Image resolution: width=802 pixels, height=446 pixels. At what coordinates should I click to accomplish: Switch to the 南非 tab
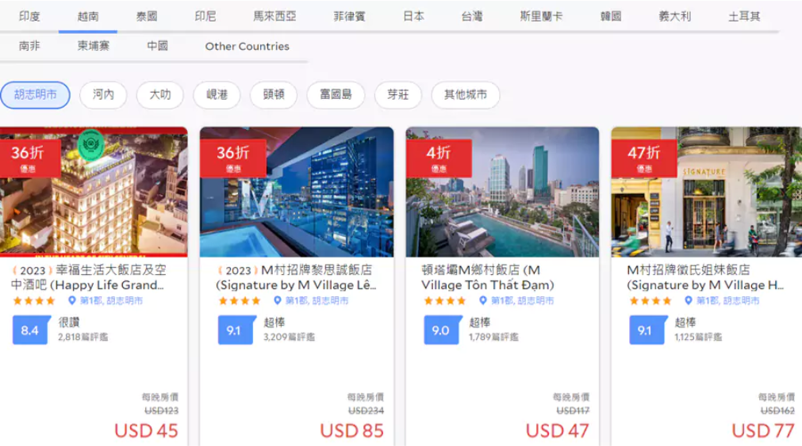(29, 46)
